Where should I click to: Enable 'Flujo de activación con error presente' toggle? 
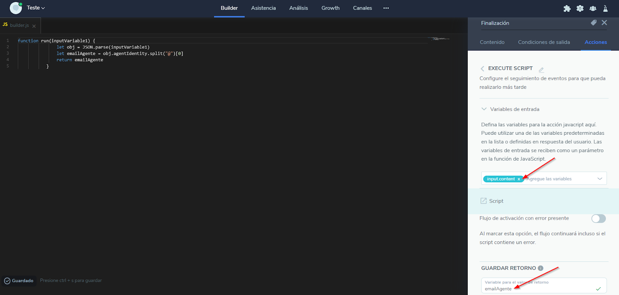click(598, 219)
